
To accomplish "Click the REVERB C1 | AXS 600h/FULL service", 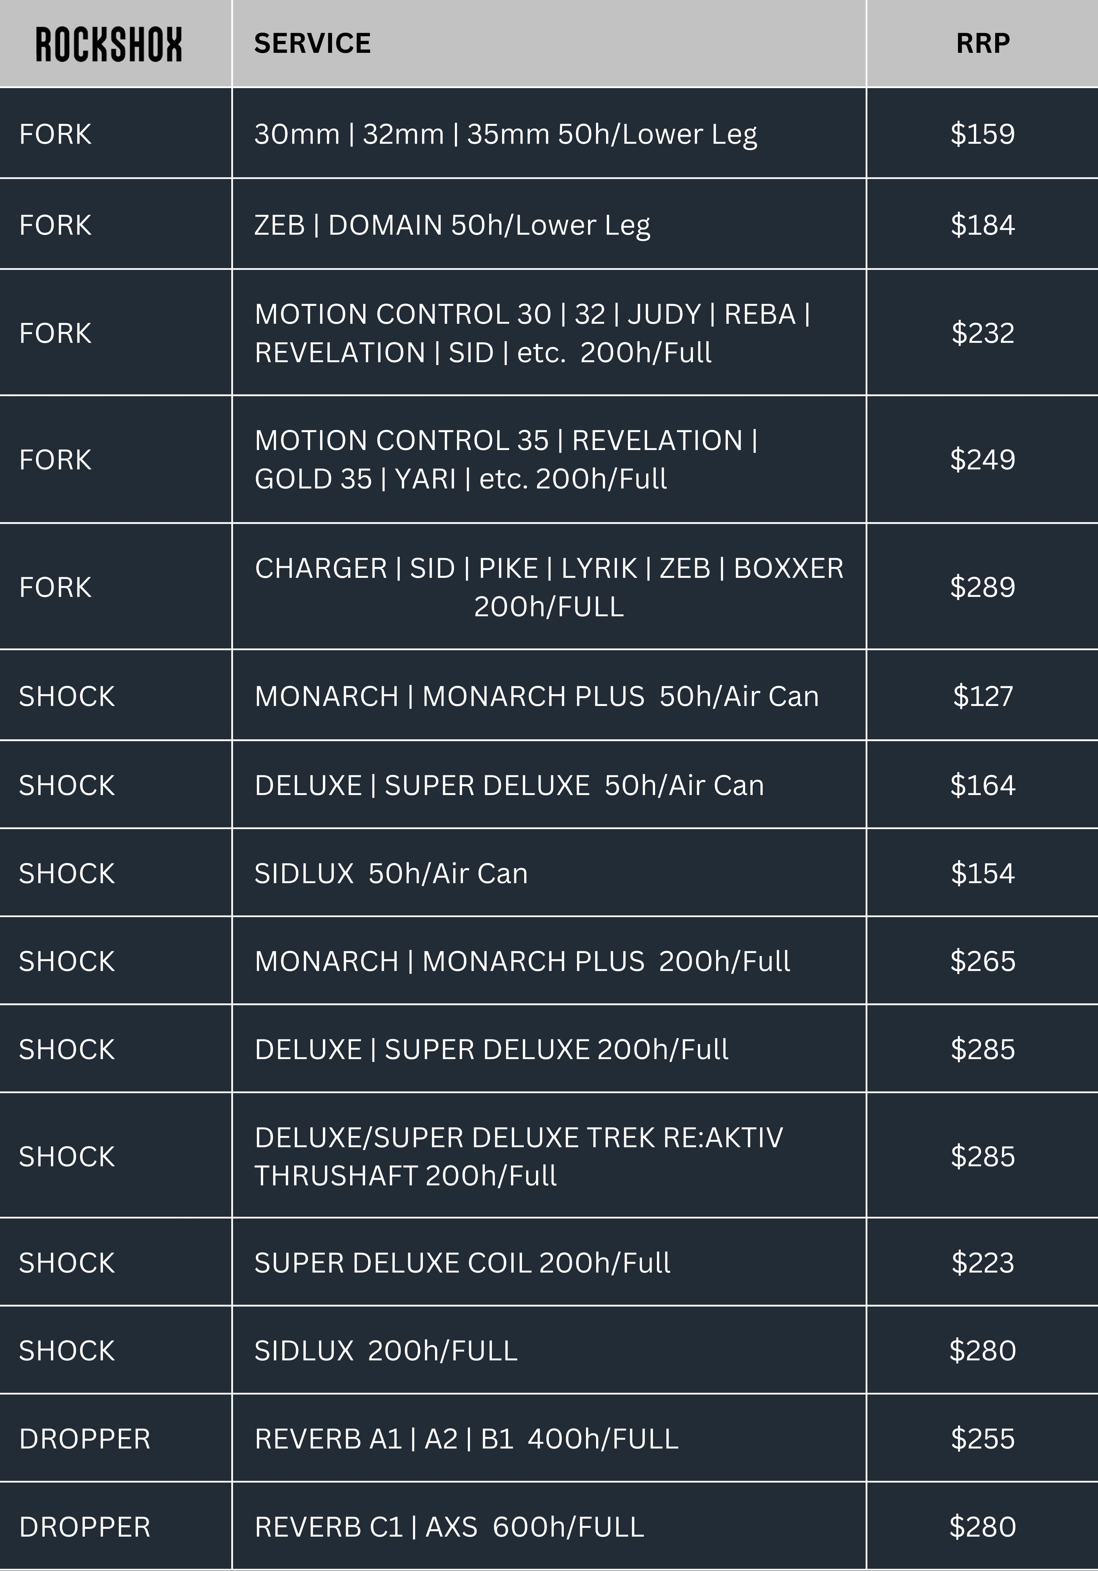I will coord(449,1527).
